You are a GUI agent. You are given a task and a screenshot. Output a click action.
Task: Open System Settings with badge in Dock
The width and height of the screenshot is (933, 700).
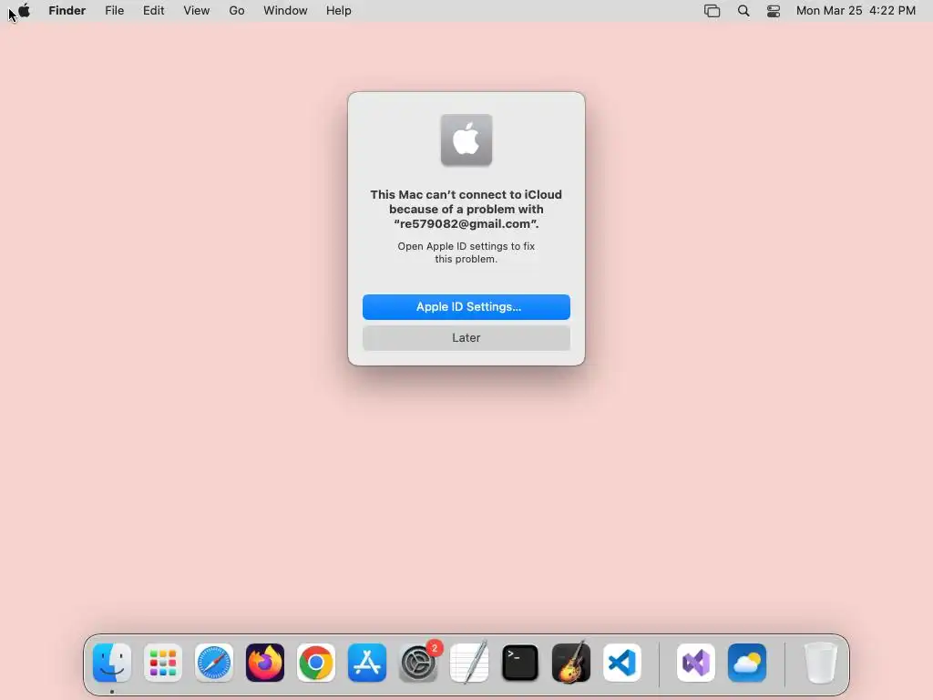click(418, 663)
